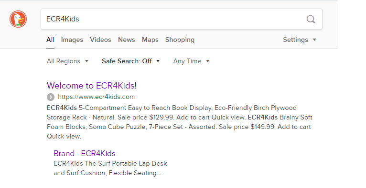Open the News tab

coord(127,40)
